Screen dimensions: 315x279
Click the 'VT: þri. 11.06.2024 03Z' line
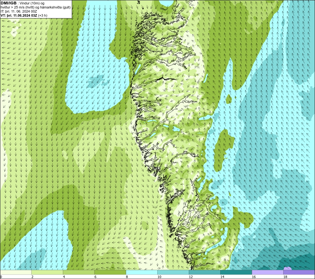tap(19, 15)
